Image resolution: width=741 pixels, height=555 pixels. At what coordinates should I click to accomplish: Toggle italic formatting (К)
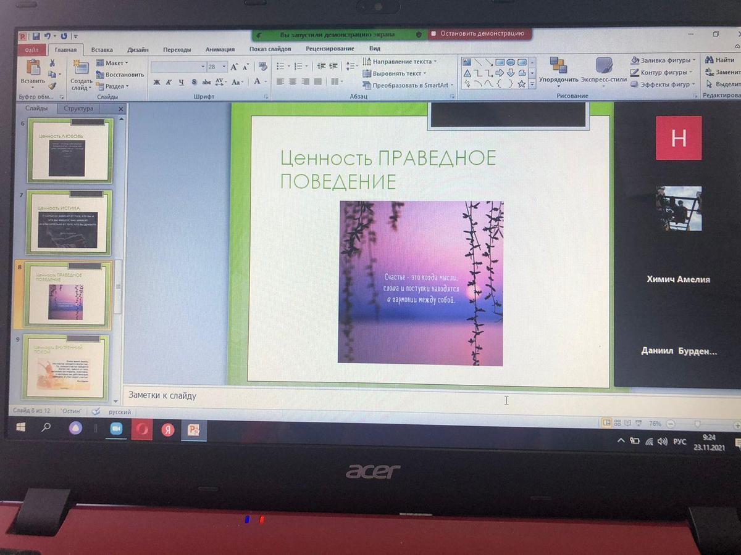[169, 82]
